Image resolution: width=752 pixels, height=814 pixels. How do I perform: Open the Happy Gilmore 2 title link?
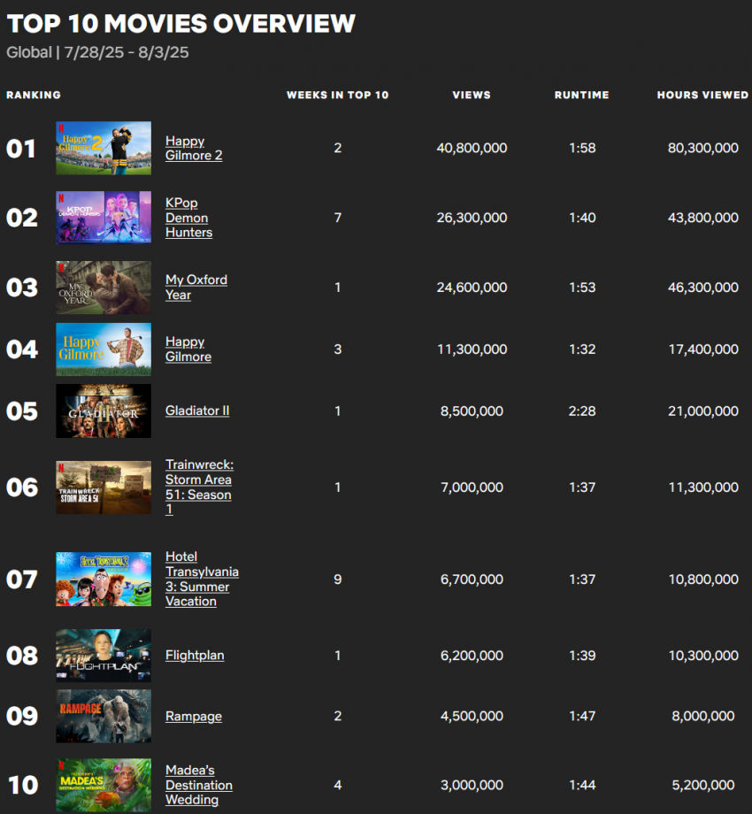click(x=194, y=149)
